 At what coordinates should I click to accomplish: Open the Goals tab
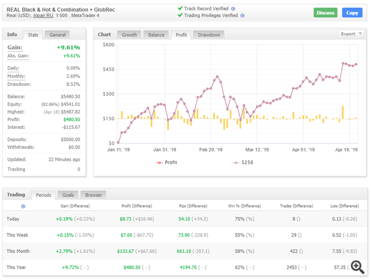coord(68,195)
